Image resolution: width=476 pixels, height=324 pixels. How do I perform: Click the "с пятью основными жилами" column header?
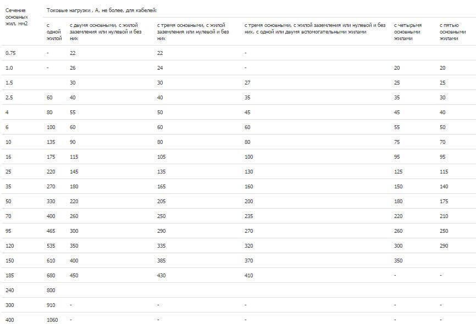(449, 32)
